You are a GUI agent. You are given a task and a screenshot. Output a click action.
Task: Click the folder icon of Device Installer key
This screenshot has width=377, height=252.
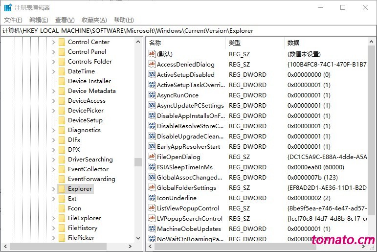click(62, 81)
